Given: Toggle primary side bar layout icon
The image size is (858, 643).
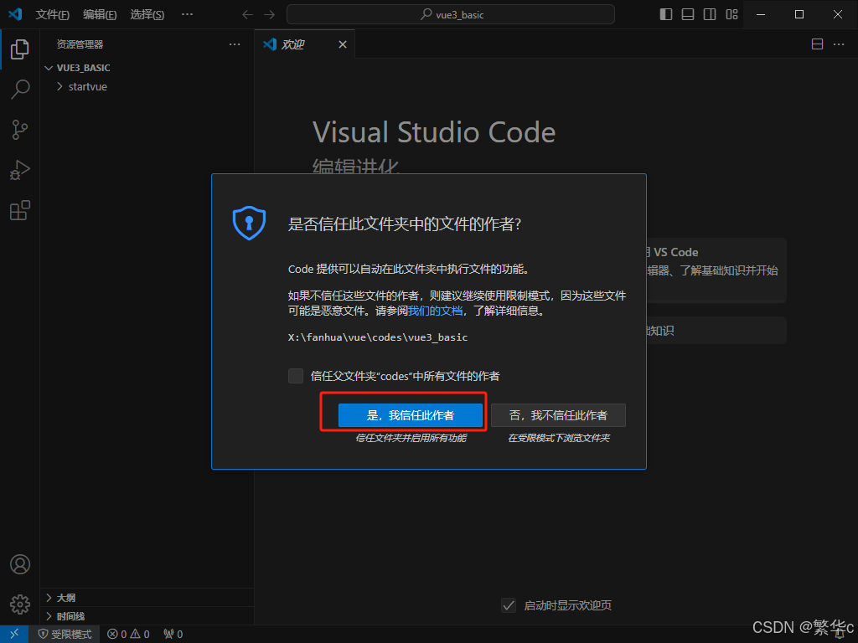Looking at the screenshot, I should [x=666, y=14].
